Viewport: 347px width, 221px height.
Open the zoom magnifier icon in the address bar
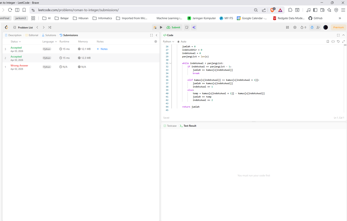point(256,10)
